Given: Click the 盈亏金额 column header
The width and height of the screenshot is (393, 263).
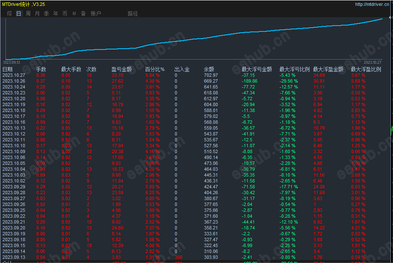Looking at the screenshot, I should (122, 69).
